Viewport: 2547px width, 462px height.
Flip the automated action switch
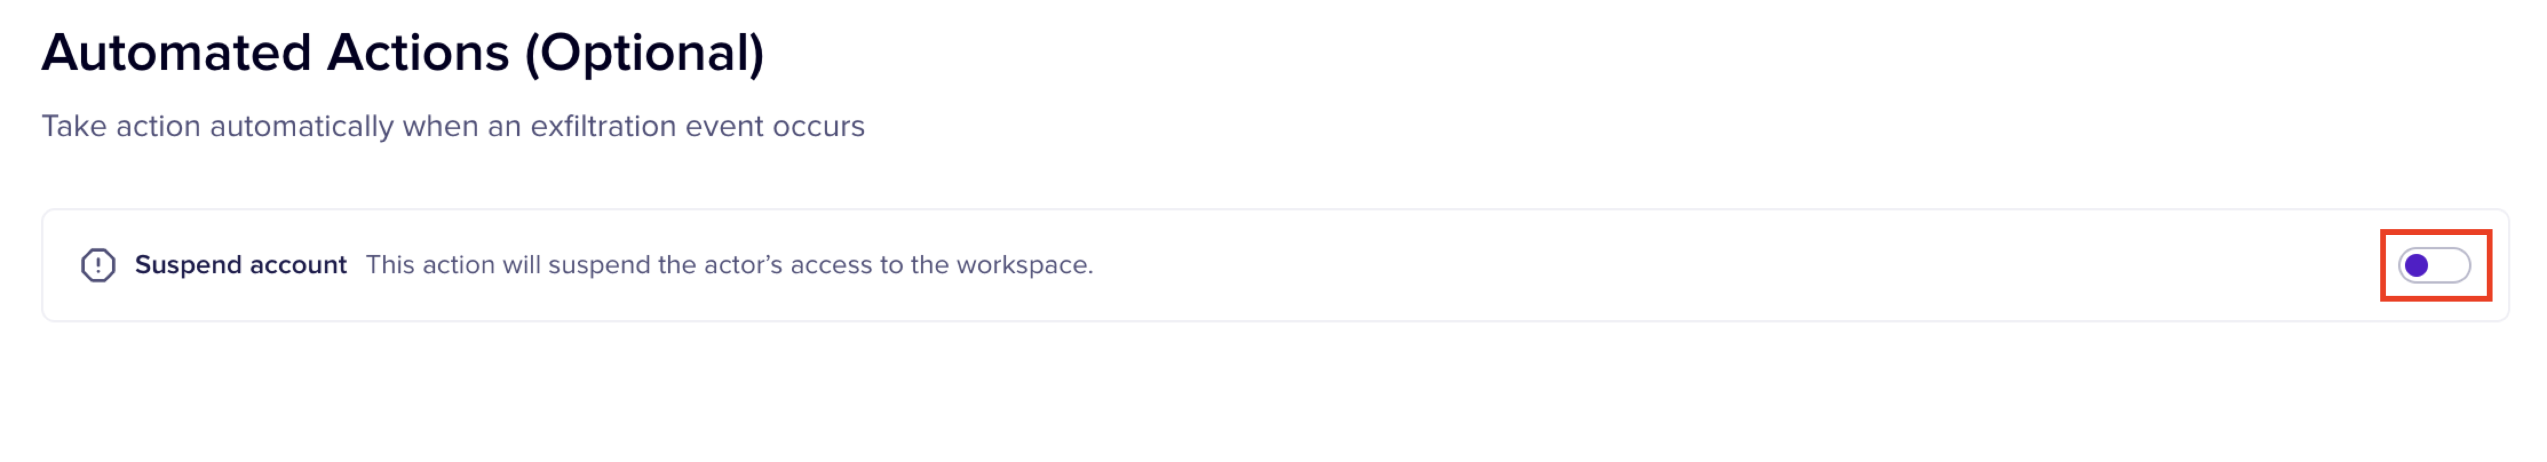click(2433, 265)
